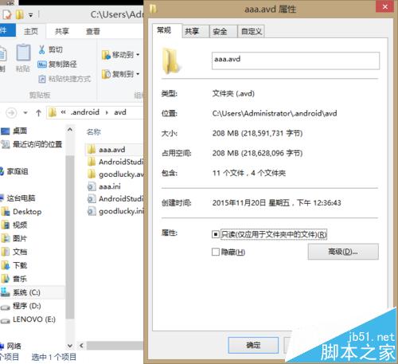Open the Move to (移动到) dropdown arrow
This screenshot has height=364, width=398.
click(138, 55)
